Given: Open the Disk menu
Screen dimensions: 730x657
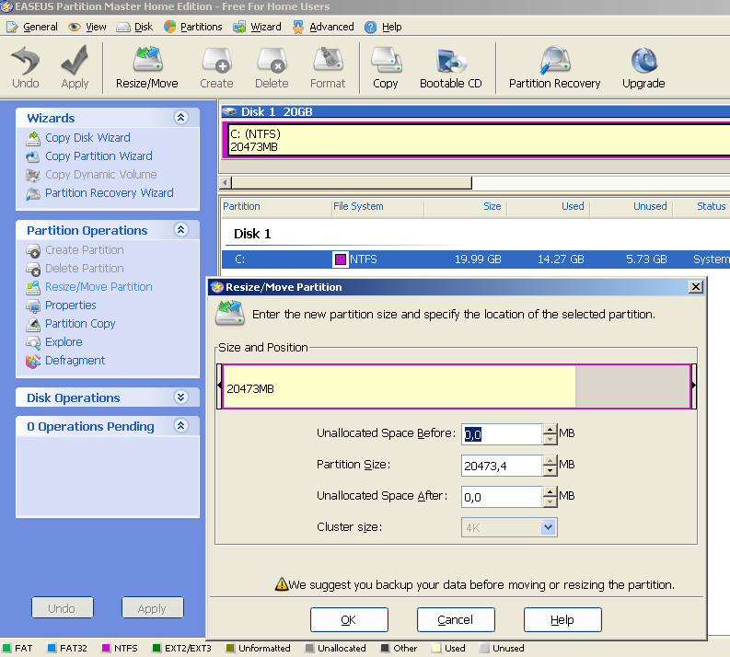Looking at the screenshot, I should [135, 27].
